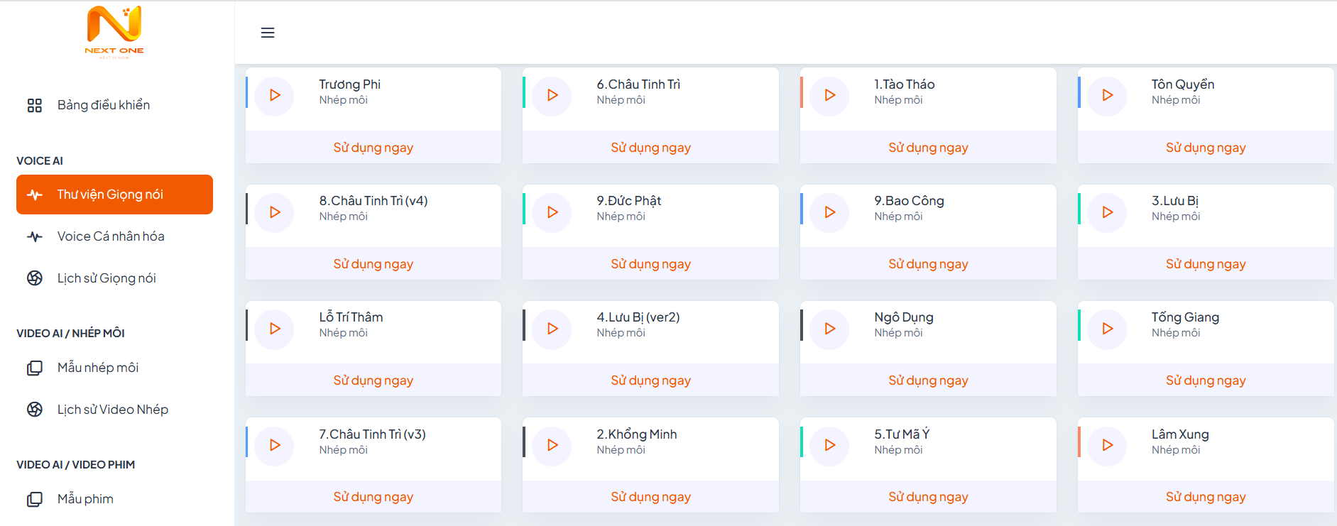Go to Mẫu nhép môi templates
The width and height of the screenshot is (1337, 526).
98,368
